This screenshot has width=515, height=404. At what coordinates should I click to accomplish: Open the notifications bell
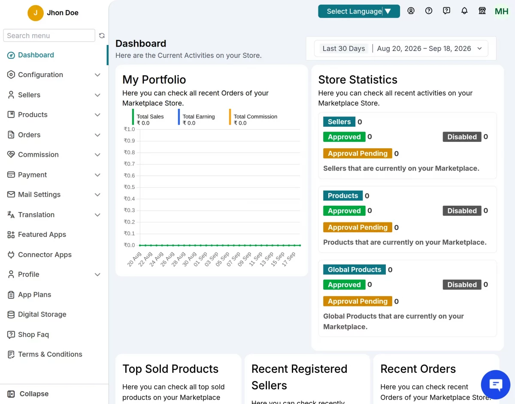tap(464, 11)
